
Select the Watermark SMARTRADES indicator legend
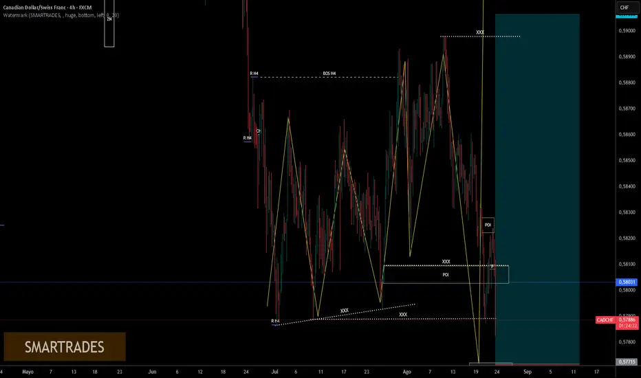(61, 15)
